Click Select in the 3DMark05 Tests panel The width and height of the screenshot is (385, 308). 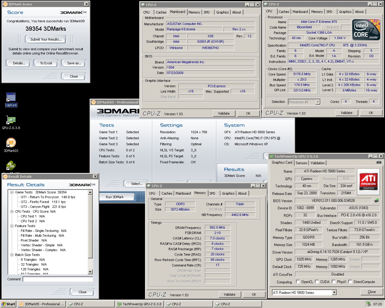click(137, 184)
